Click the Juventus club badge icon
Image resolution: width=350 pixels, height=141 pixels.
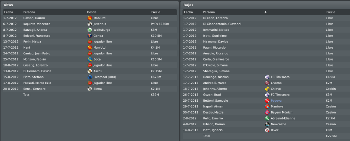click(90, 24)
